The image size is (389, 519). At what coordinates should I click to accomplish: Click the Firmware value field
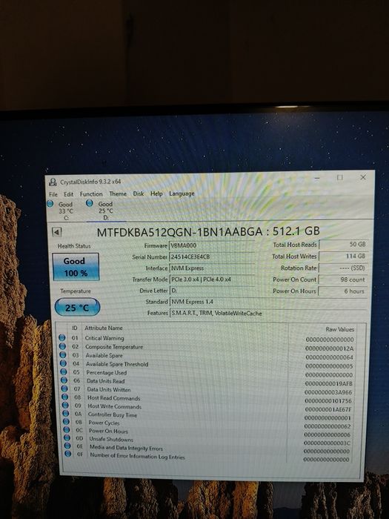[x=212, y=245]
